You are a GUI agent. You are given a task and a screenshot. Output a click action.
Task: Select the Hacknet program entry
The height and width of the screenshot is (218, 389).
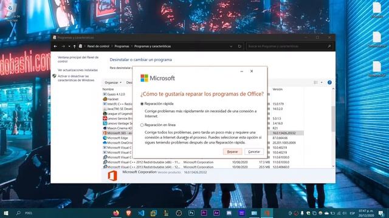(113, 99)
